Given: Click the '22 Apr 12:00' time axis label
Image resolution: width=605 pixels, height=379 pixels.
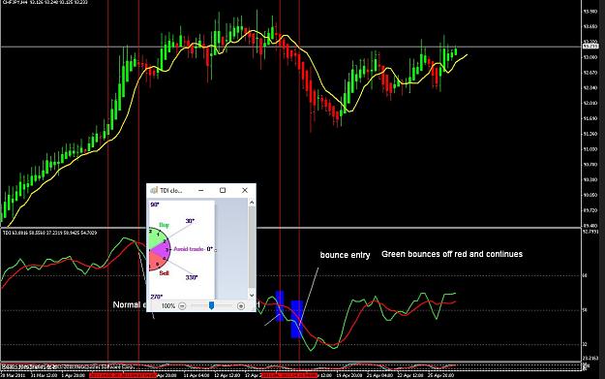Looking at the screenshot, I should pos(410,375).
